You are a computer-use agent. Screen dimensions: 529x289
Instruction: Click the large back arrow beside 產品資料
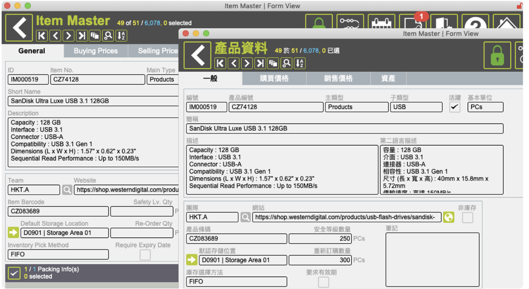(197, 55)
